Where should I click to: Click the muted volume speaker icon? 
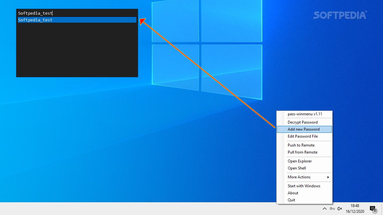coord(340,209)
